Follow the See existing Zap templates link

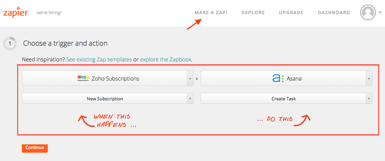(99, 59)
